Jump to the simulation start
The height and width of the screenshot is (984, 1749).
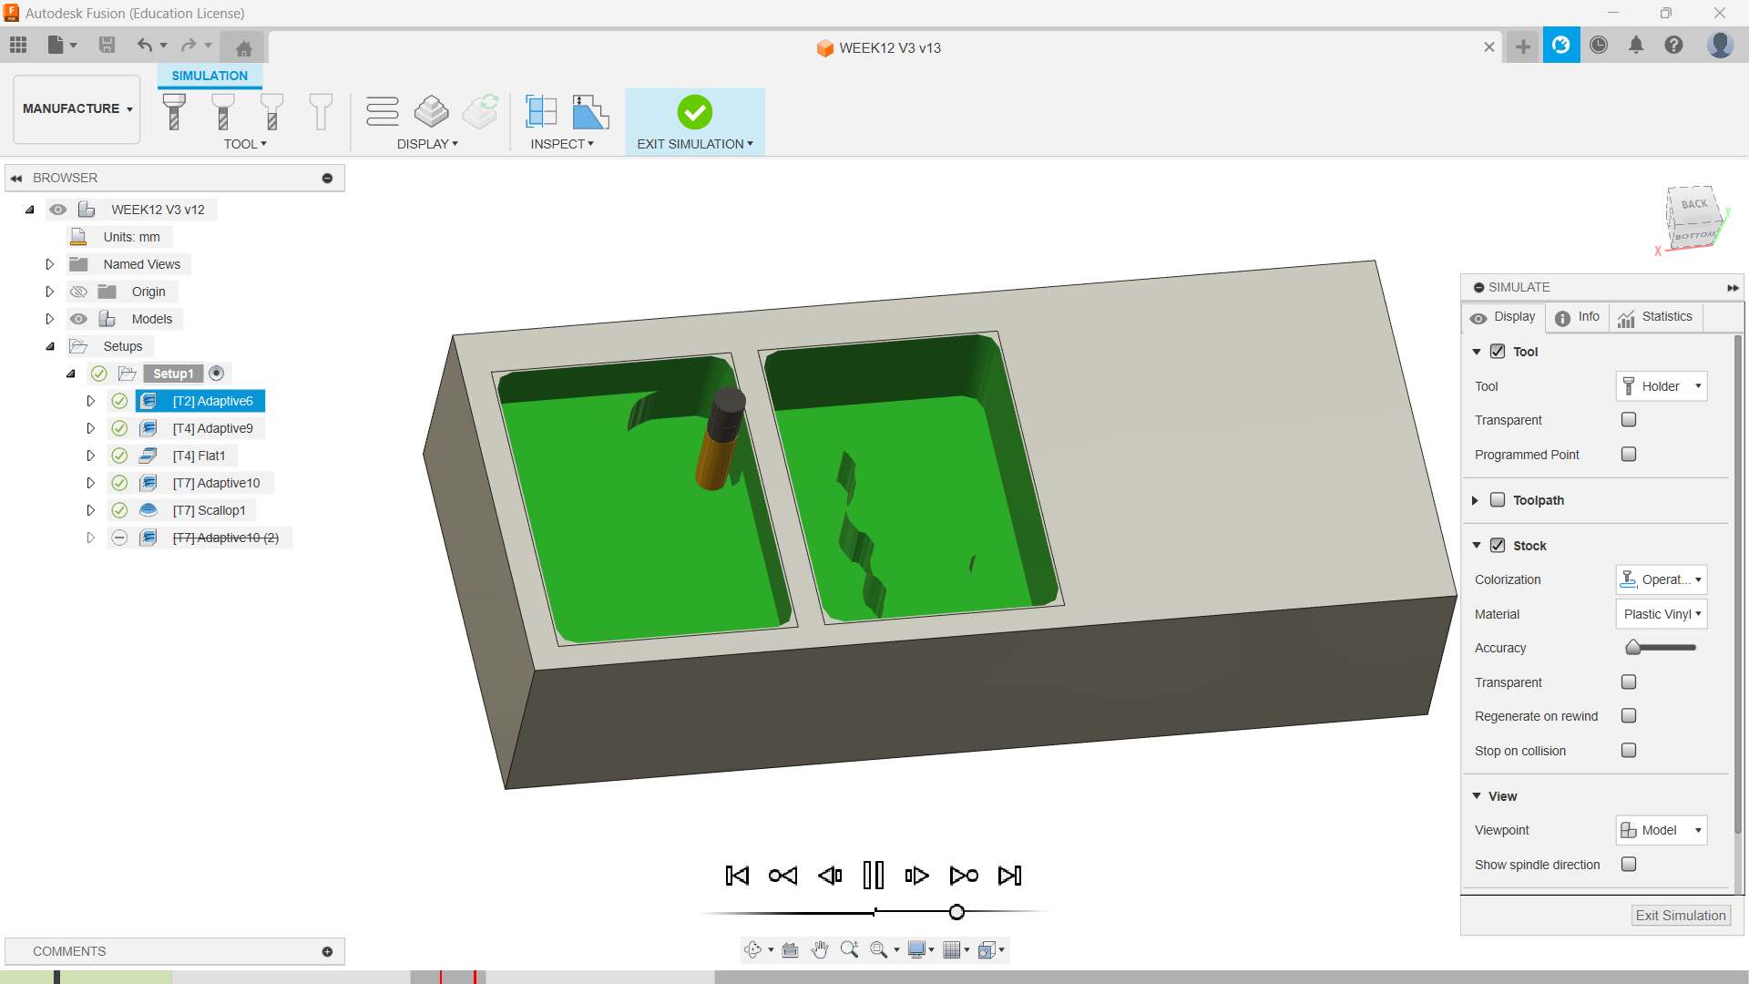[x=737, y=876]
